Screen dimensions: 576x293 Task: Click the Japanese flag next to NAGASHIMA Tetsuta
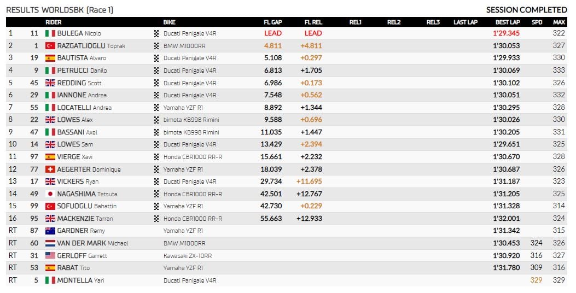point(50,194)
